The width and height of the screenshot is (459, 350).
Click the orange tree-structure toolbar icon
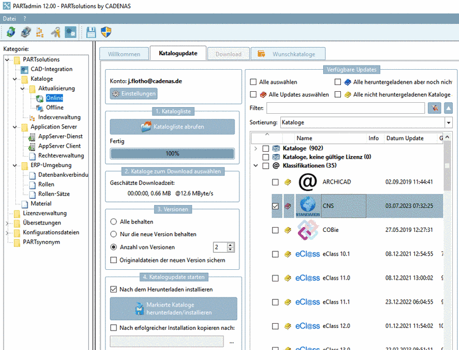pyautogui.click(x=40, y=32)
